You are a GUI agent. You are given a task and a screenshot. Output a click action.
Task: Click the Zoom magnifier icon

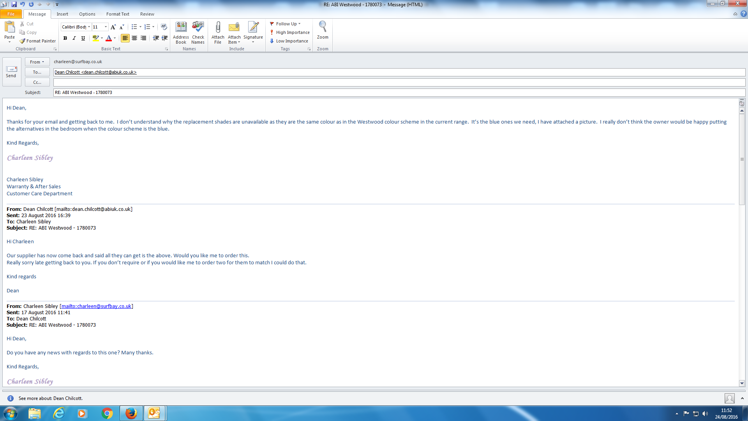tap(323, 28)
